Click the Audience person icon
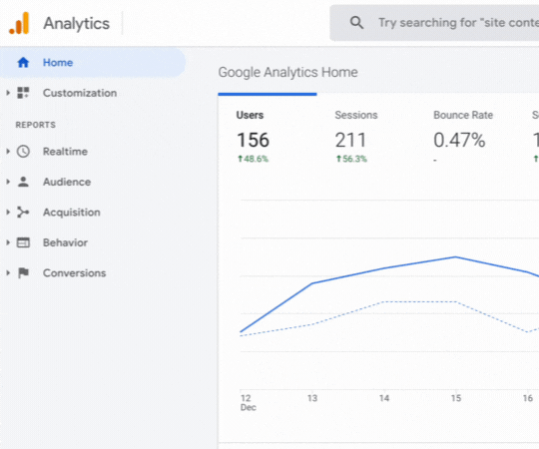Screen dimensions: 539x449 pyautogui.click(x=23, y=182)
